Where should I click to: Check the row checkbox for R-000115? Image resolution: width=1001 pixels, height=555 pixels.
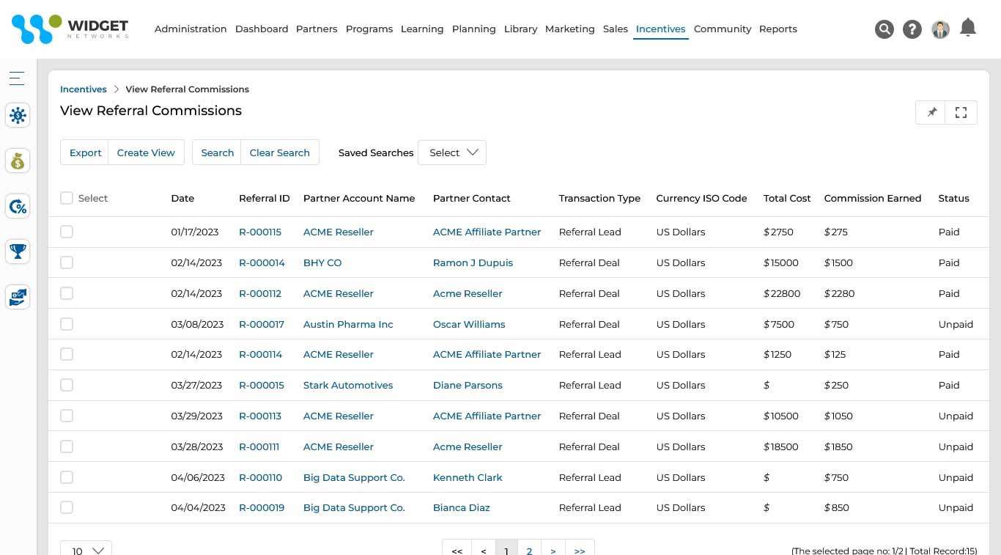click(67, 231)
